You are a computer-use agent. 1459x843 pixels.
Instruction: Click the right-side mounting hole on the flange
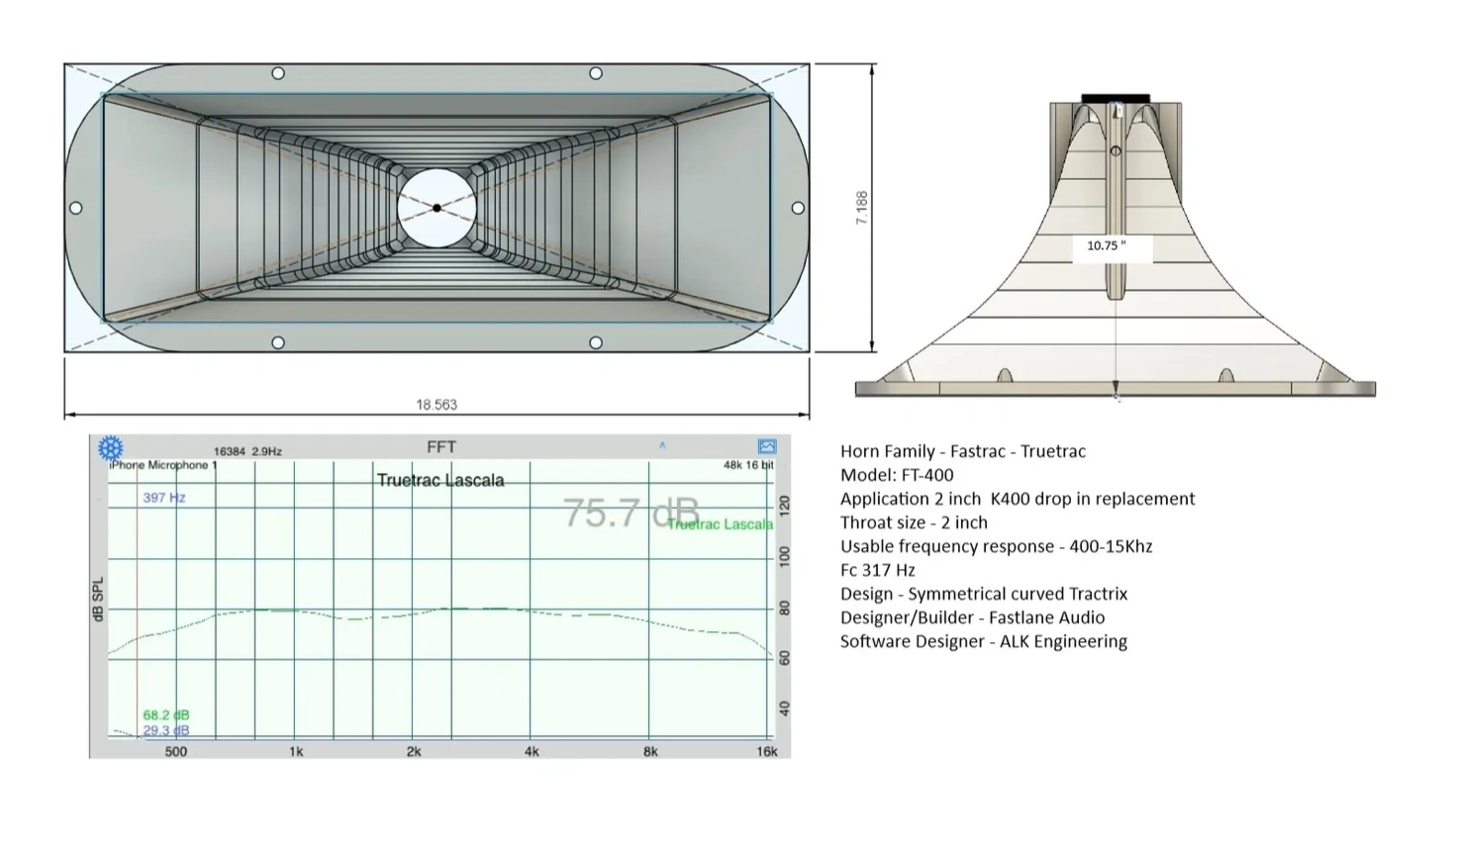point(798,208)
